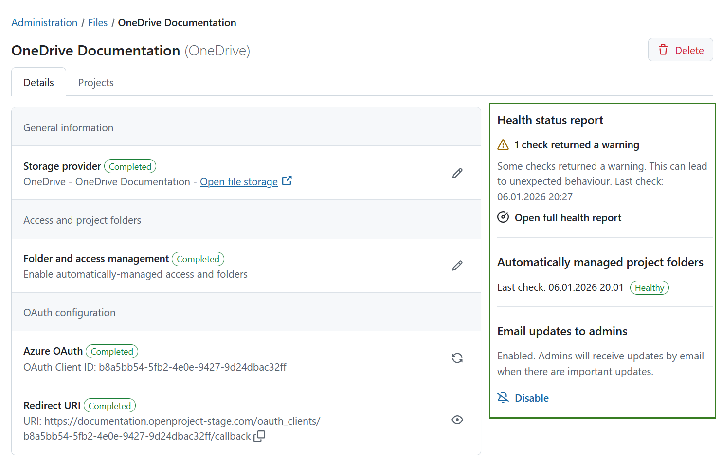Copy the Redirect URI callback URL
Screen dimensions: 722x464
tap(259, 436)
